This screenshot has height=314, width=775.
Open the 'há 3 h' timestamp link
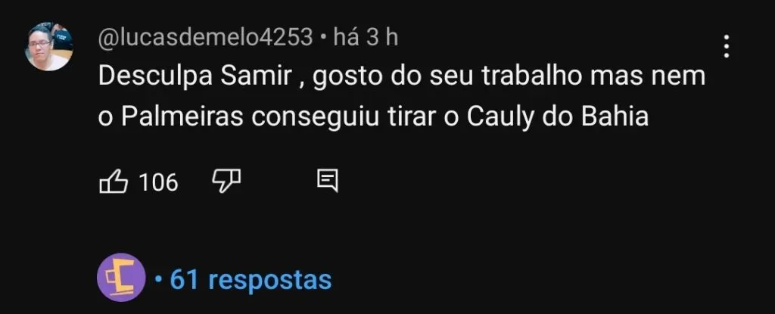(366, 38)
